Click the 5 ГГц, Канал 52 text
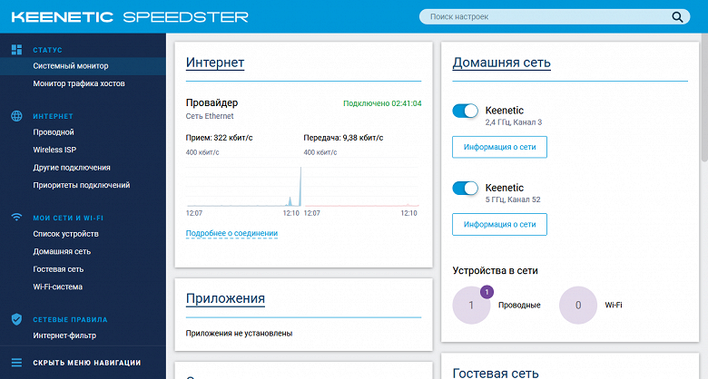Screen dimensions: 708x379 pyautogui.click(x=513, y=199)
